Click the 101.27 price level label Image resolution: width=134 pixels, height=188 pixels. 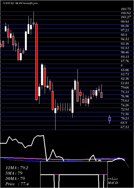[x=125, y=17]
